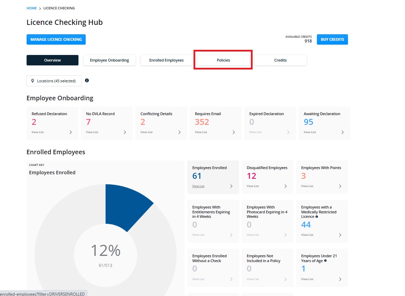Click the Employees With Points count 3
Screen dimensions: 405x296
click(x=303, y=176)
